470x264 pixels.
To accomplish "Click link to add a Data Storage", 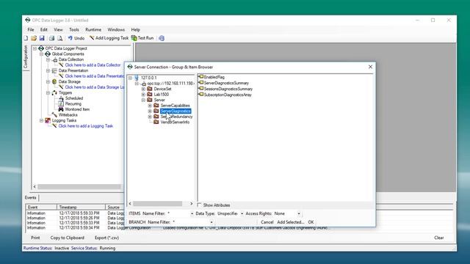I will tap(95, 87).
